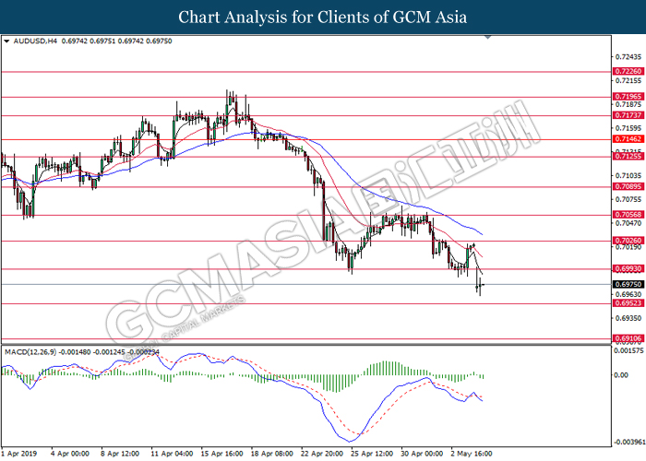Image resolution: width=646 pixels, height=461 pixels.
Task: Click the 0.70470 price axis value
Action: (628, 223)
